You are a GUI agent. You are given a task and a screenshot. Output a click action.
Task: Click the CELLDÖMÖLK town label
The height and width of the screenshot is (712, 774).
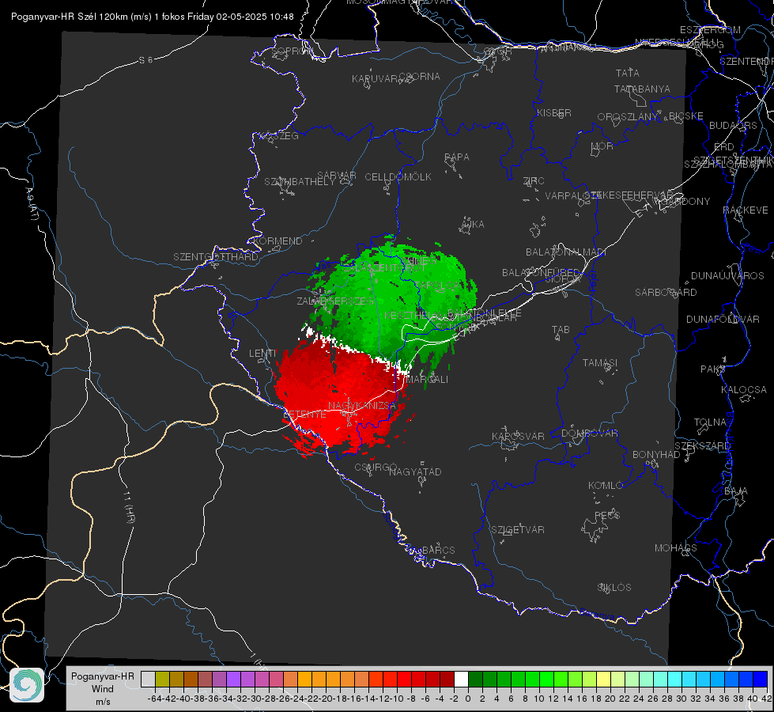398,177
